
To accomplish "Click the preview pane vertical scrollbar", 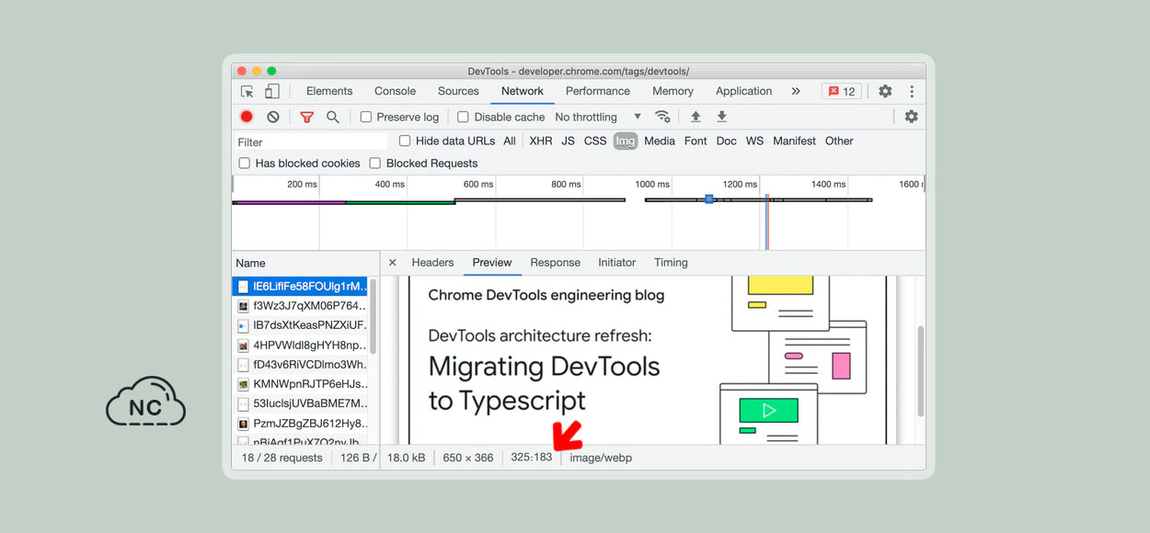I will pos(920,371).
